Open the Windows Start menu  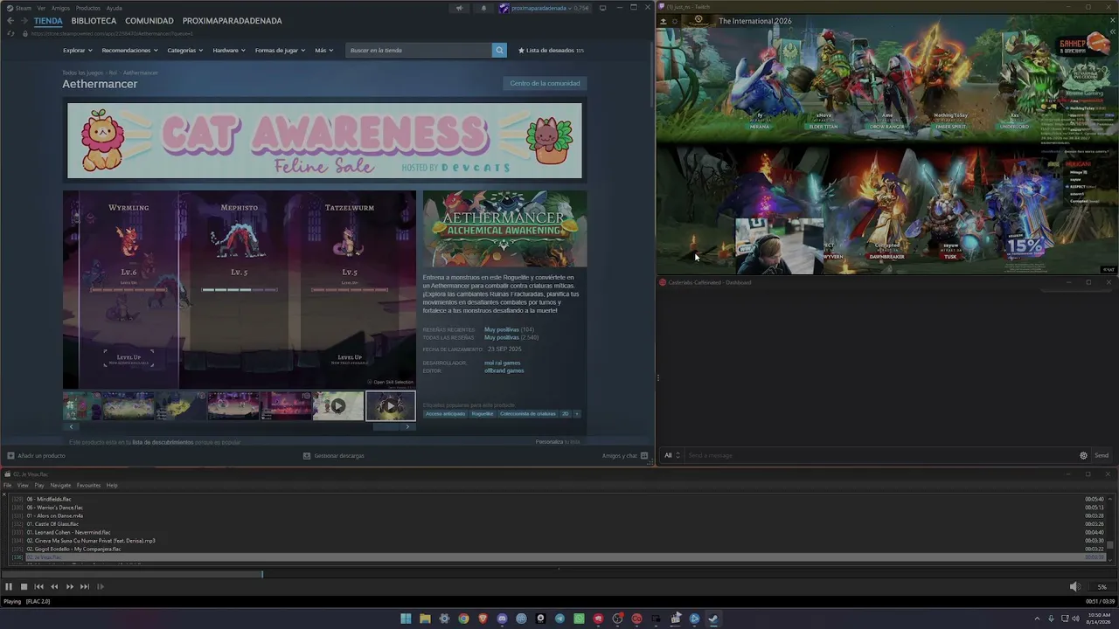tap(406, 619)
